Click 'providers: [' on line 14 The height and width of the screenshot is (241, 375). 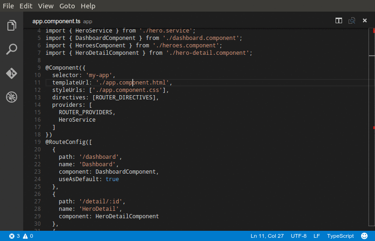[72, 105]
